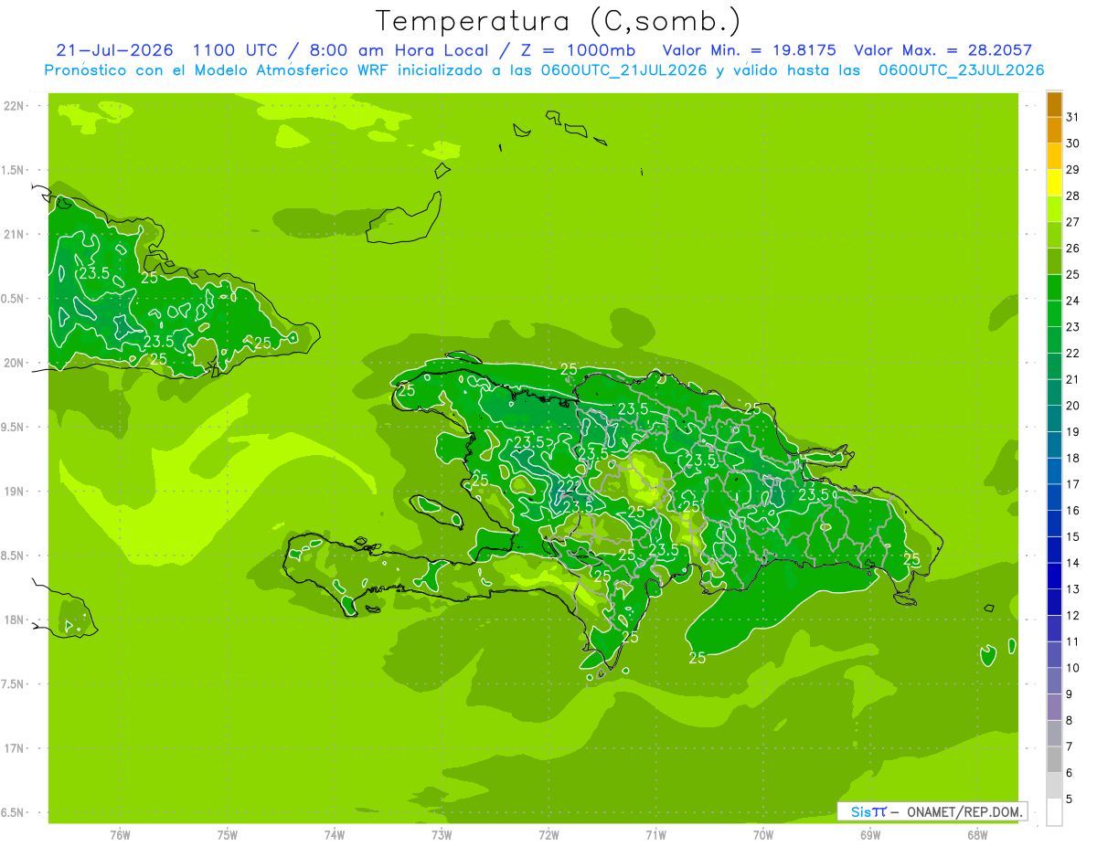The height and width of the screenshot is (847, 1097).
Task: Click the '20N' latitude axis label
Action: [14, 363]
